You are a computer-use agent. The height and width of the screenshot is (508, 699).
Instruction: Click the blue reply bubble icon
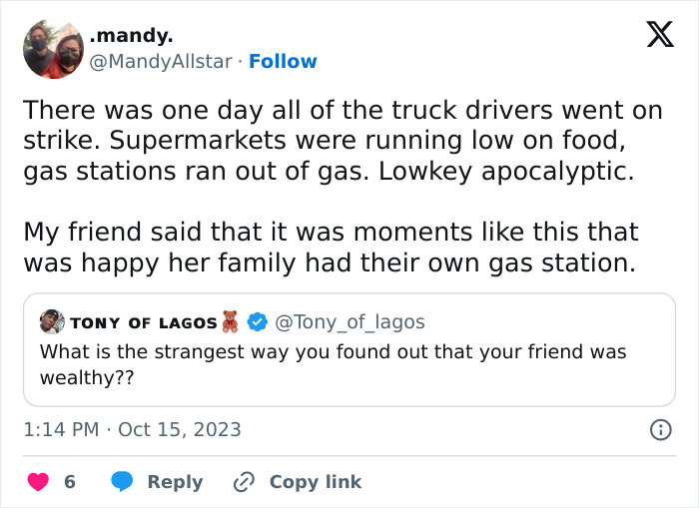(x=124, y=482)
